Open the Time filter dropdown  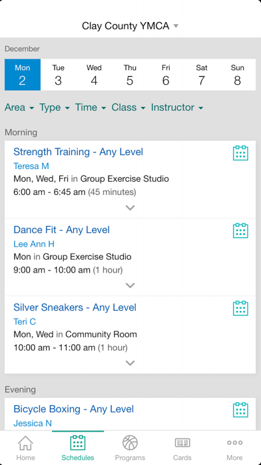(x=90, y=108)
